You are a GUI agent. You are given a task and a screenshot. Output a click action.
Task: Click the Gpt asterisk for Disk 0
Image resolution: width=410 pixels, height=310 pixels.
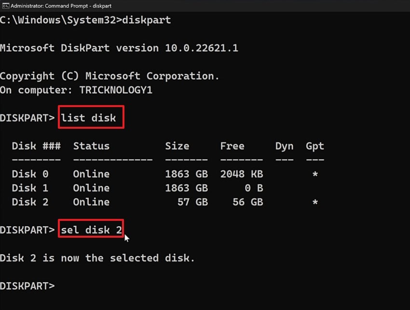(316, 174)
